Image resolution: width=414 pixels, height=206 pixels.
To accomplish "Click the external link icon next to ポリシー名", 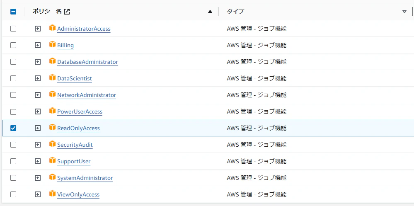I will pos(67,11).
